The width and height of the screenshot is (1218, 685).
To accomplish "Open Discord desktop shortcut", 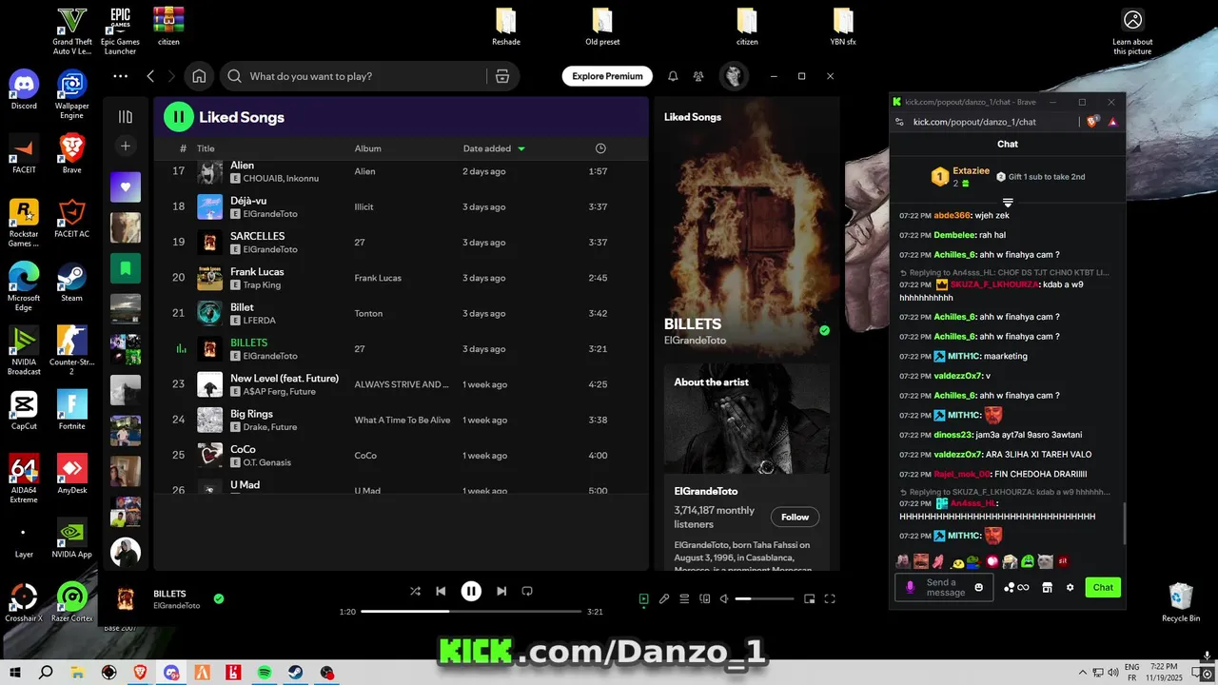I will 24,89.
